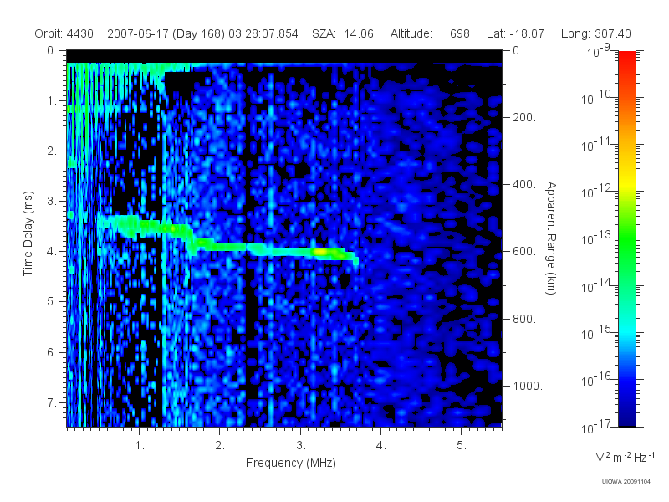The image size is (669, 502).
Task: Click the 1. frequency tick label
Action: coord(140,446)
